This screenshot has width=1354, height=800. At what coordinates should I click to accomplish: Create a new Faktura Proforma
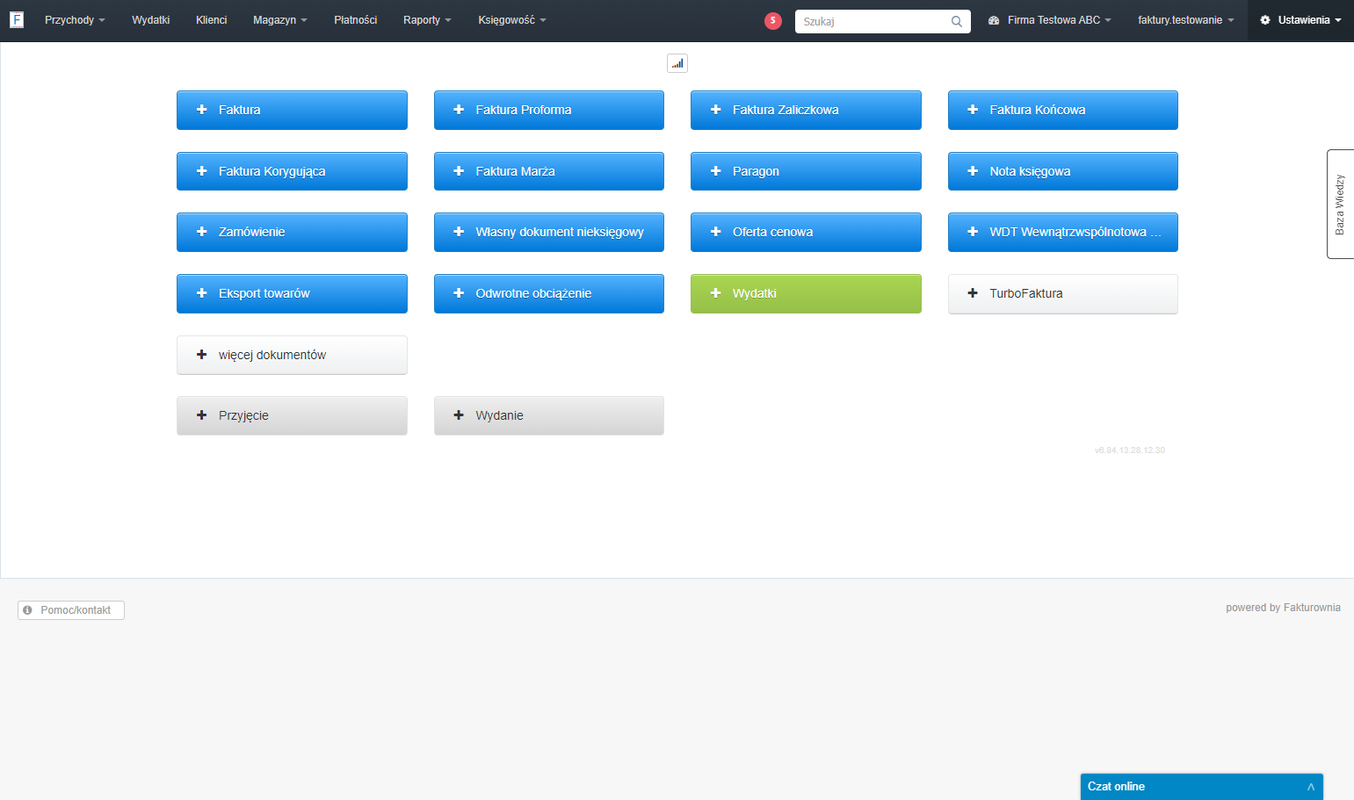(x=549, y=110)
